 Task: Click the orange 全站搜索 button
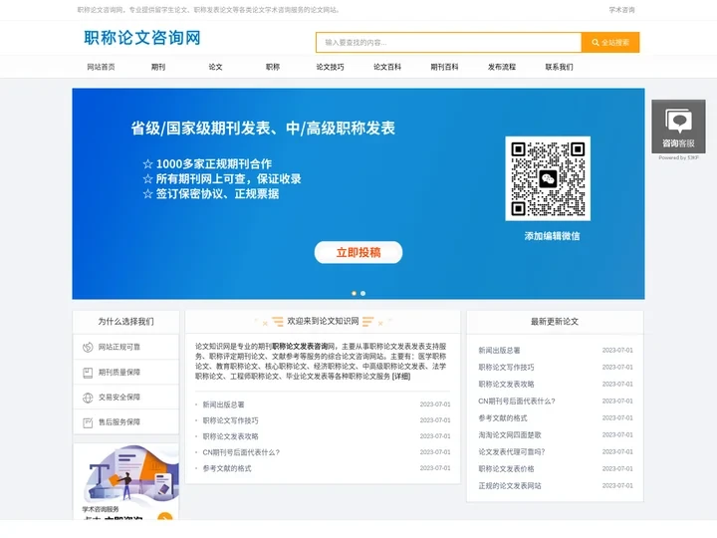tap(610, 43)
